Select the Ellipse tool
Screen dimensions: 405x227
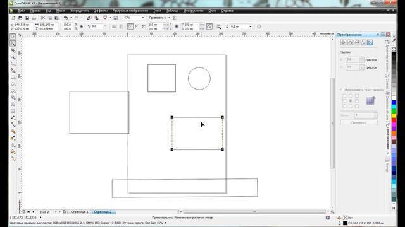[13, 84]
